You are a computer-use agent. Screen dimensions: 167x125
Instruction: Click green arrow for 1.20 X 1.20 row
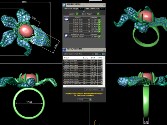click(100, 27)
